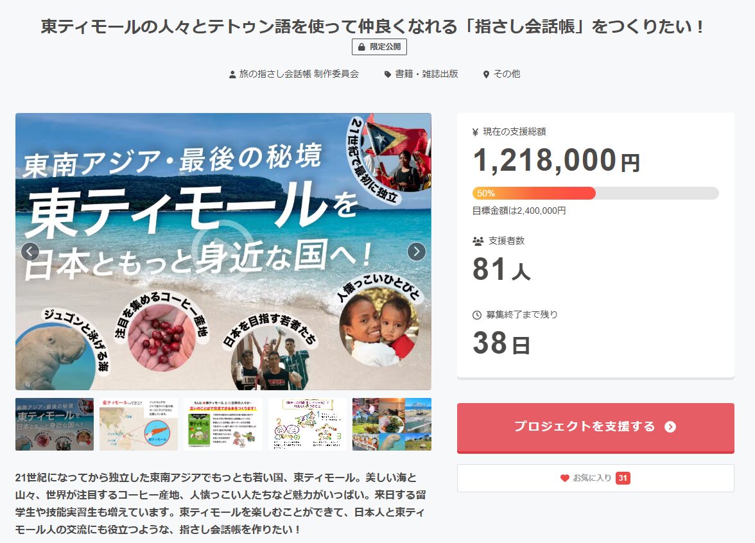Select the green phrasebook cover thumbnail
Image resolution: width=755 pixels, height=543 pixels.
coord(223,424)
